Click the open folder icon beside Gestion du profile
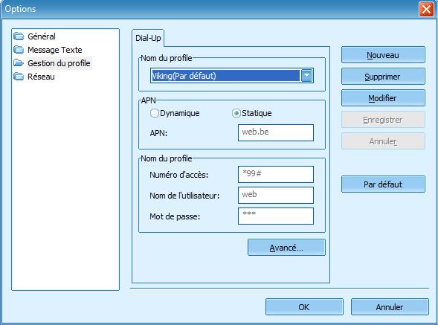438x325 pixels. 19,63
